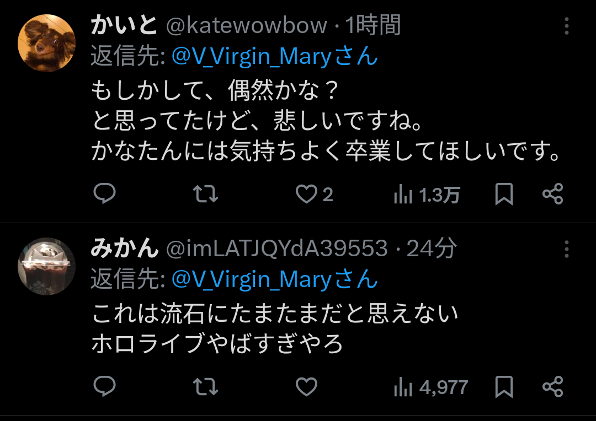
Task: Share みかん's tweet
Action: pos(552,387)
